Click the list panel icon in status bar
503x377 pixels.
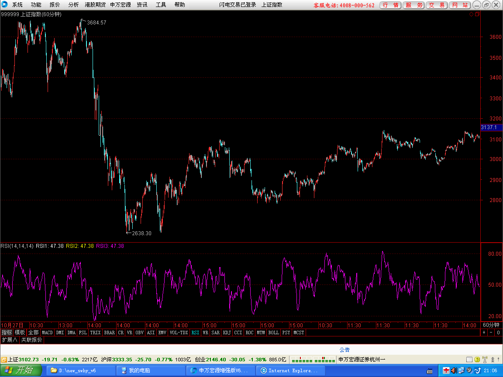click(x=469, y=360)
